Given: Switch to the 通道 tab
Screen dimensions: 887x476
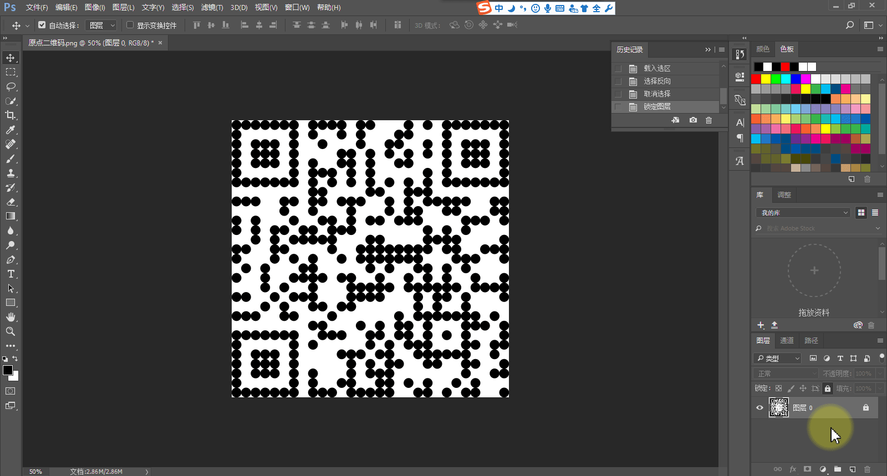Looking at the screenshot, I should pyautogui.click(x=787, y=340).
